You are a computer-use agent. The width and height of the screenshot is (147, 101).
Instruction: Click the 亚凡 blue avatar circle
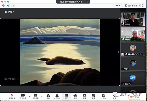coord(133,78)
